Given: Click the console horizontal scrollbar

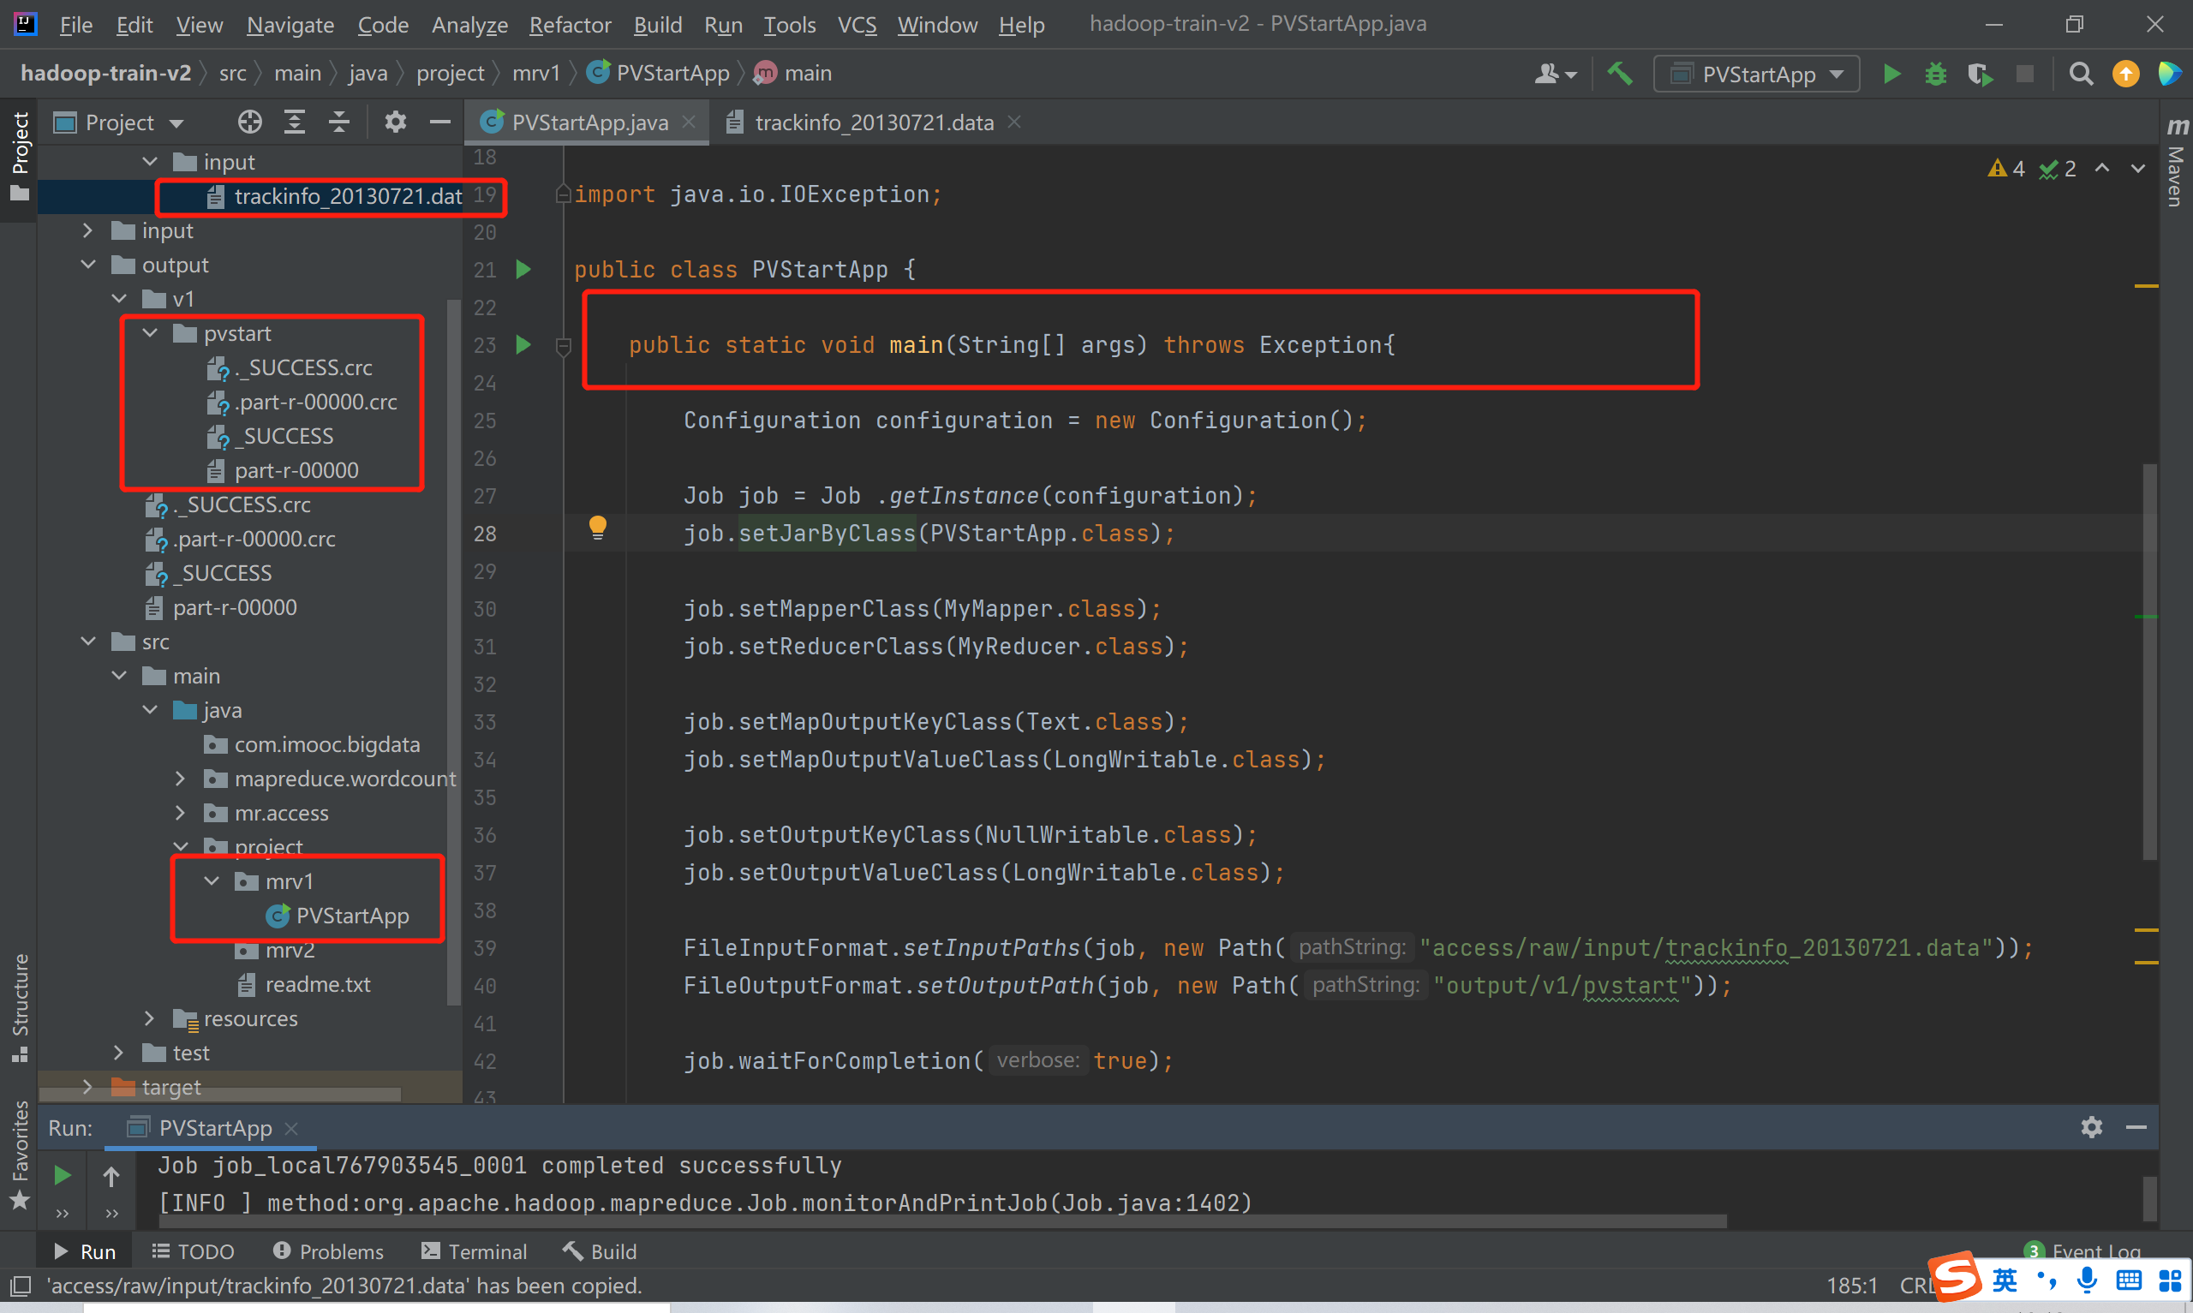Looking at the screenshot, I should 942,1222.
